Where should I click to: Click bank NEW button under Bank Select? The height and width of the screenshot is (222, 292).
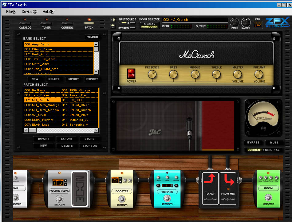[x=35, y=79]
